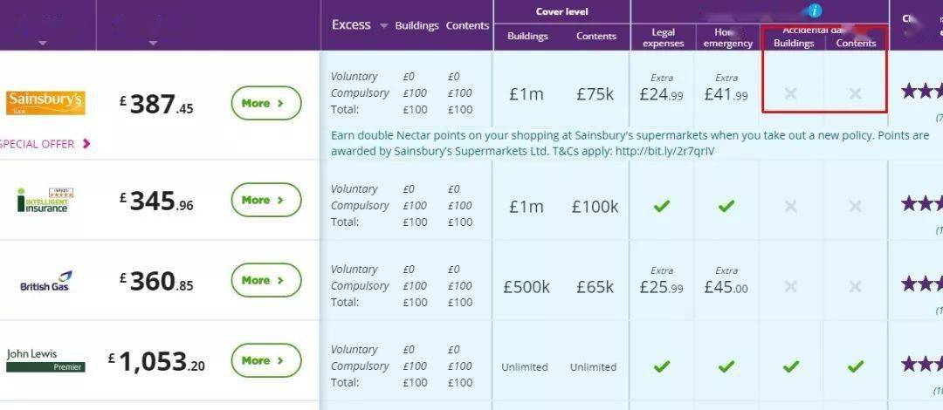The width and height of the screenshot is (943, 410).
Task: Select the Cover level Buildings column header
Action: click(528, 37)
